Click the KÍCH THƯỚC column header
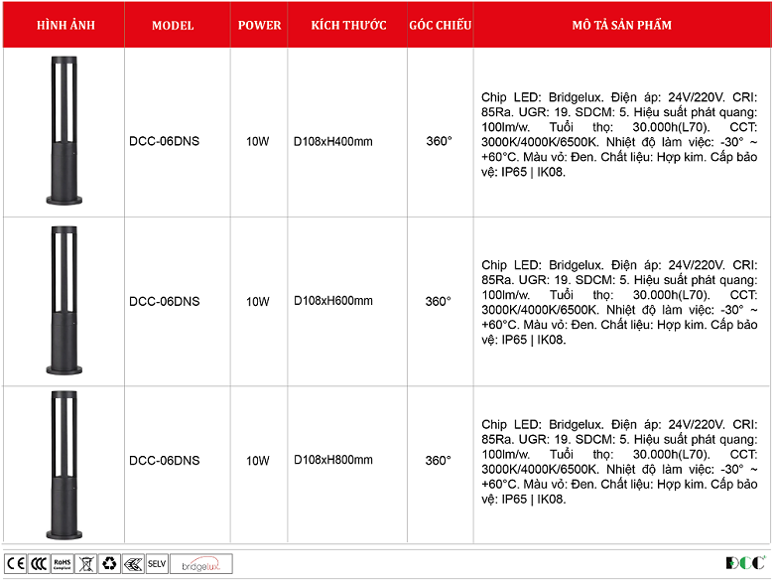This screenshot has height=583, width=775. [347, 25]
